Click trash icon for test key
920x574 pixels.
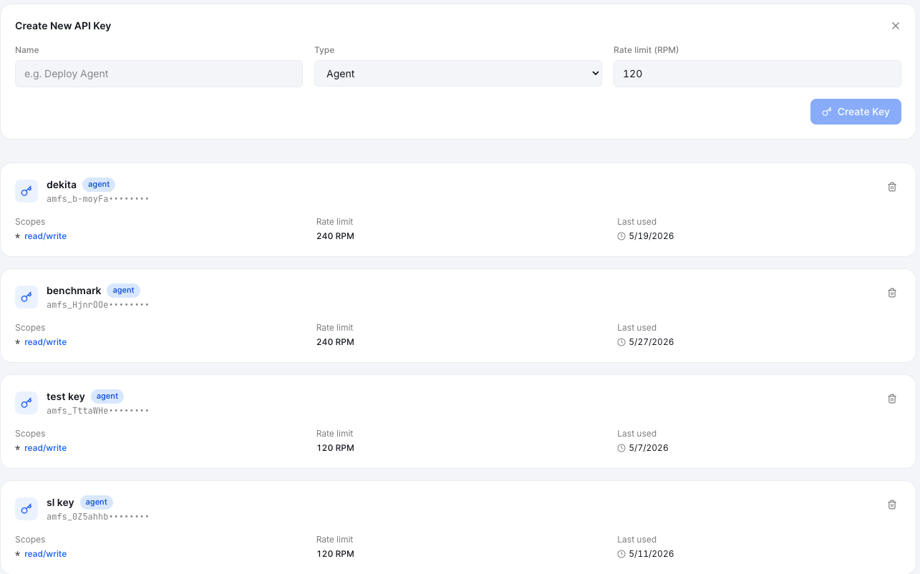[x=892, y=399]
